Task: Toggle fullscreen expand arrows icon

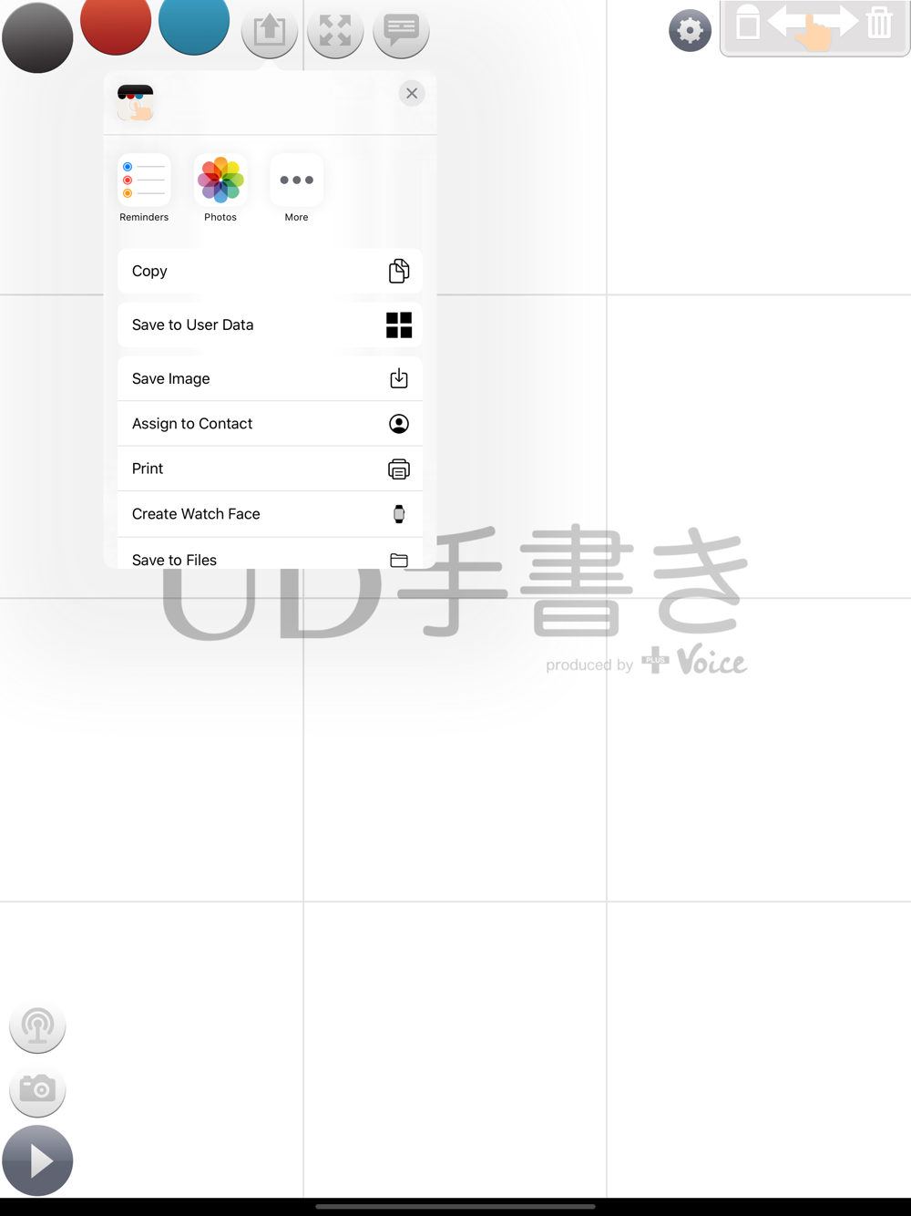Action: 335,31
